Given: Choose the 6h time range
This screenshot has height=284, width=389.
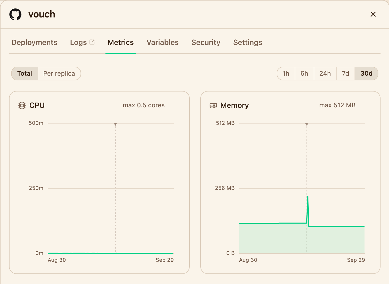Looking at the screenshot, I should coord(304,74).
